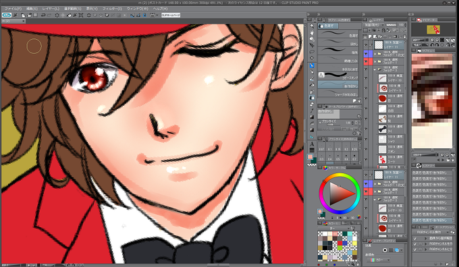Select the 指先 fingertip sub tool
Image resolution: width=459 pixels, height=267 pixels.
click(338, 51)
